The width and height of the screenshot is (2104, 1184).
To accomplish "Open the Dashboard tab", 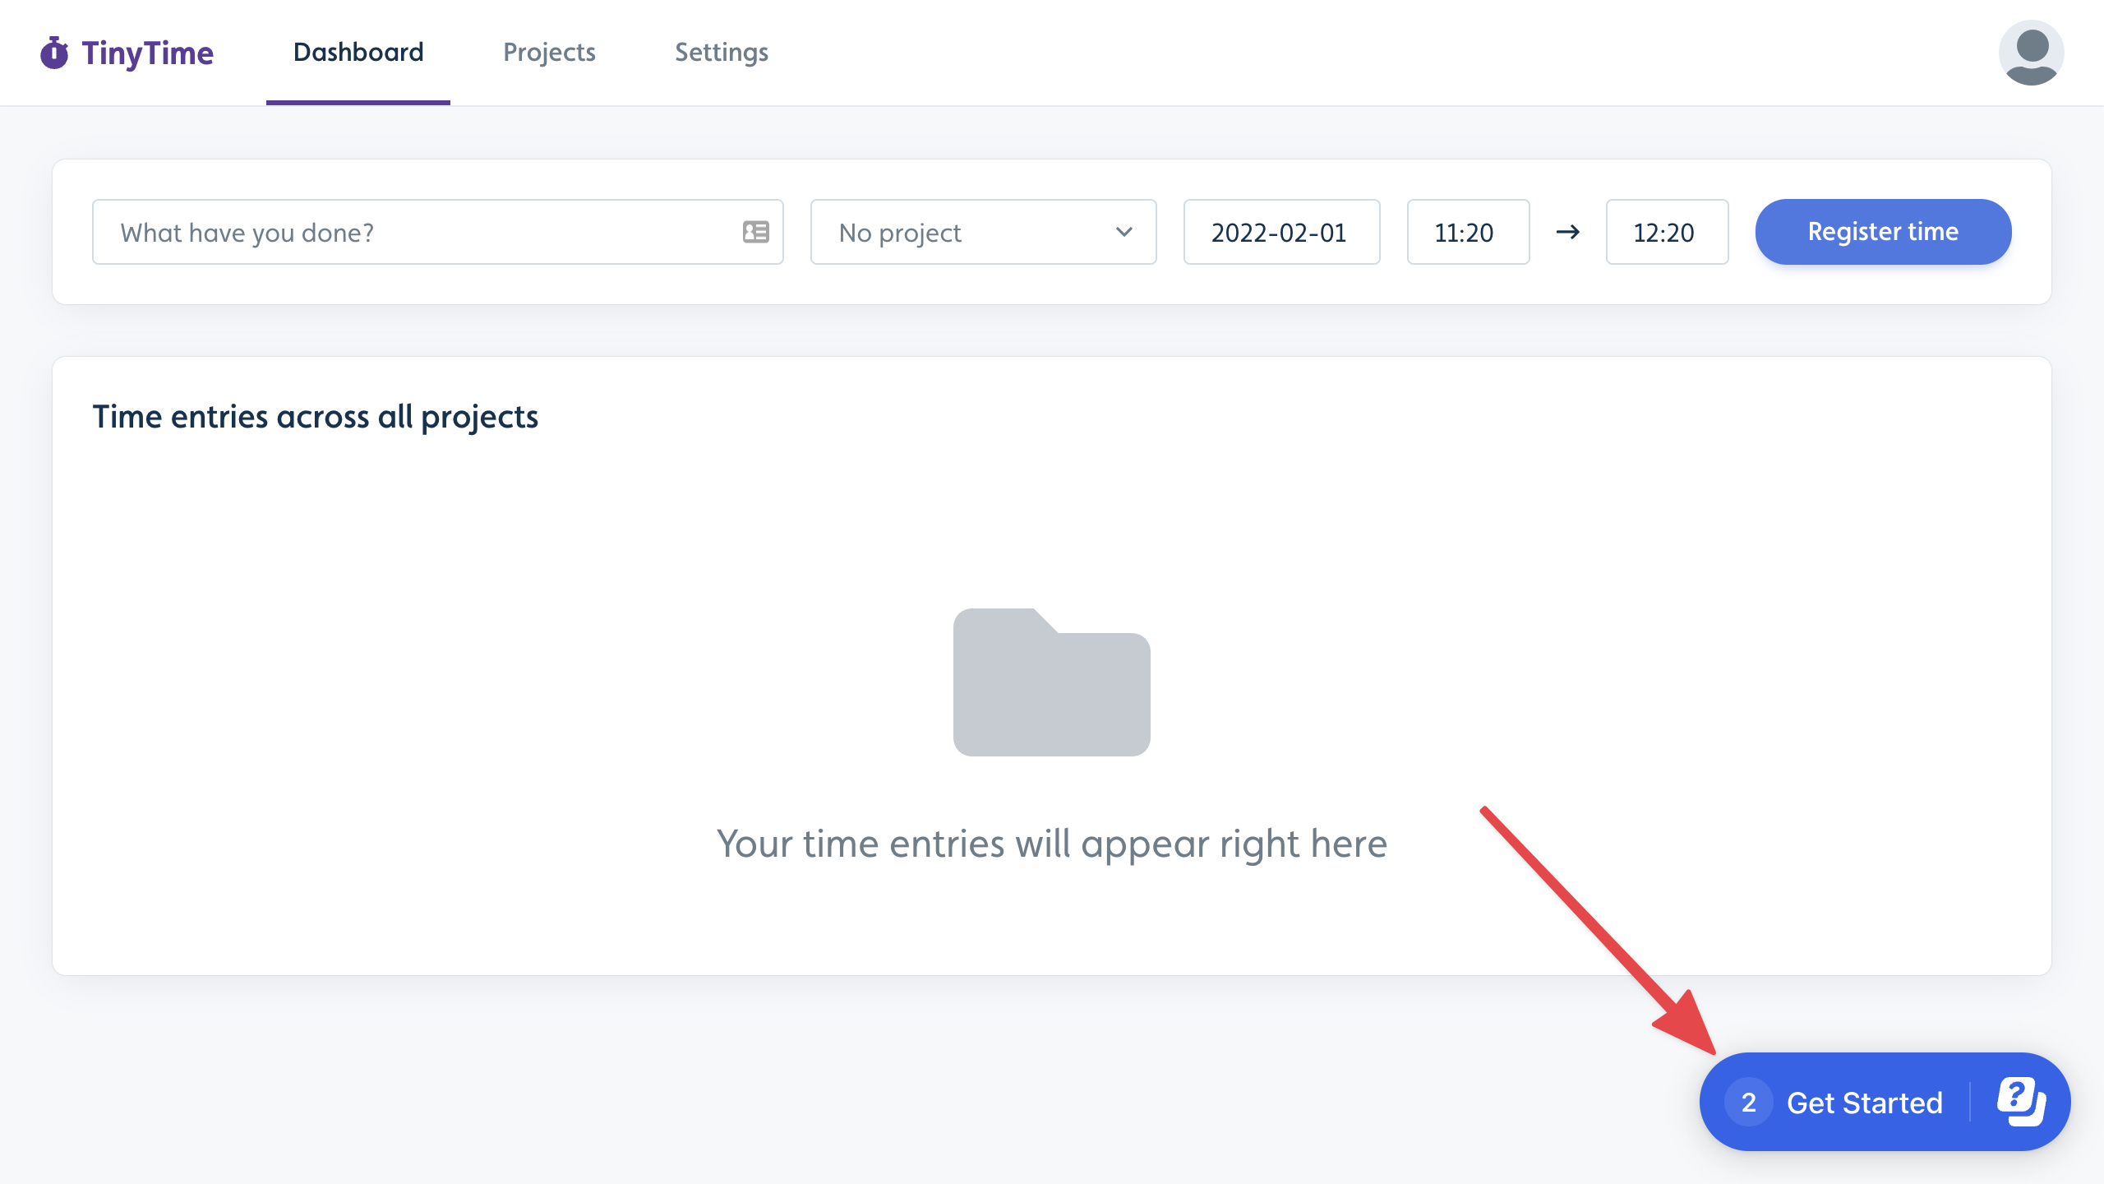I will click(x=358, y=52).
